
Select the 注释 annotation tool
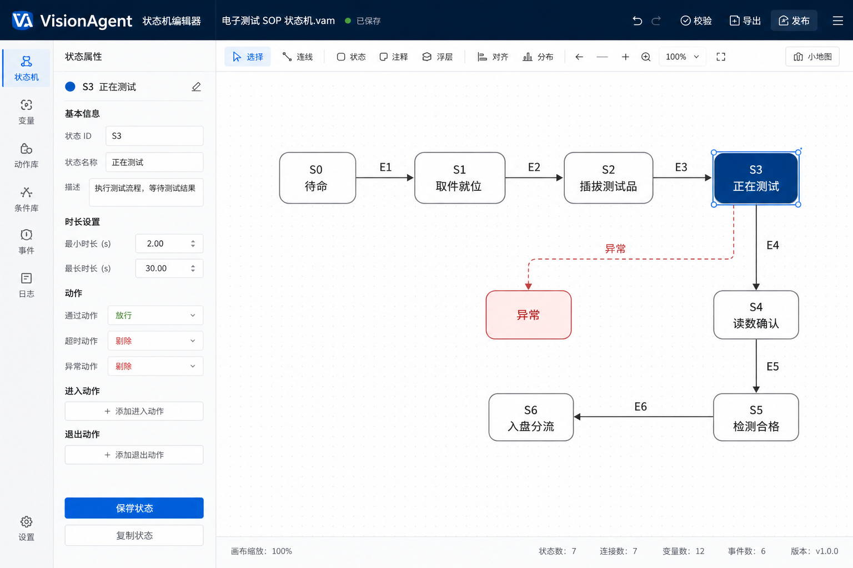click(393, 57)
